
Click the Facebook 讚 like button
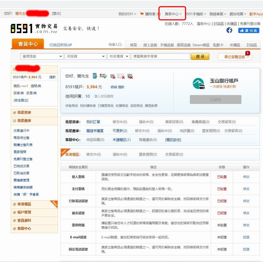click(249, 30)
